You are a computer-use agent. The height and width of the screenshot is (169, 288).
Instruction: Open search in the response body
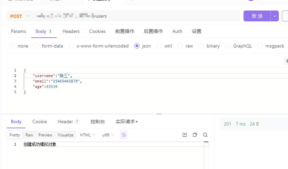(x=205, y=135)
